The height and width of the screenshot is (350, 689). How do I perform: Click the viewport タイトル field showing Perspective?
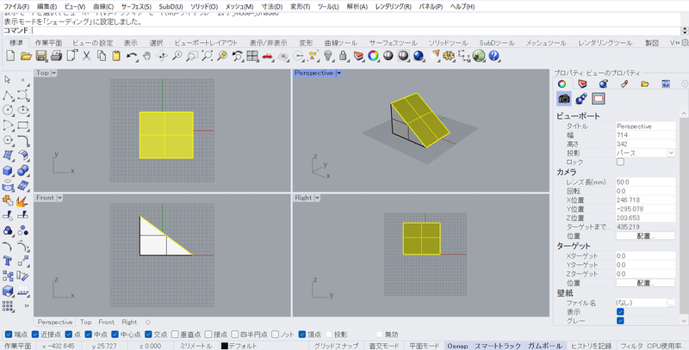pyautogui.click(x=645, y=126)
